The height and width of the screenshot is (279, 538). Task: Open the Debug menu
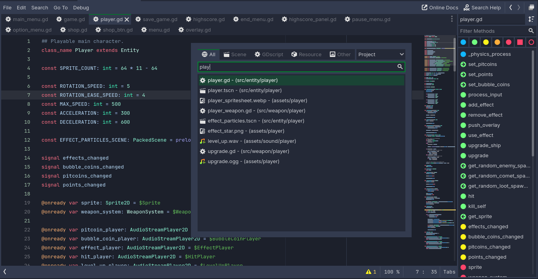coord(81,7)
